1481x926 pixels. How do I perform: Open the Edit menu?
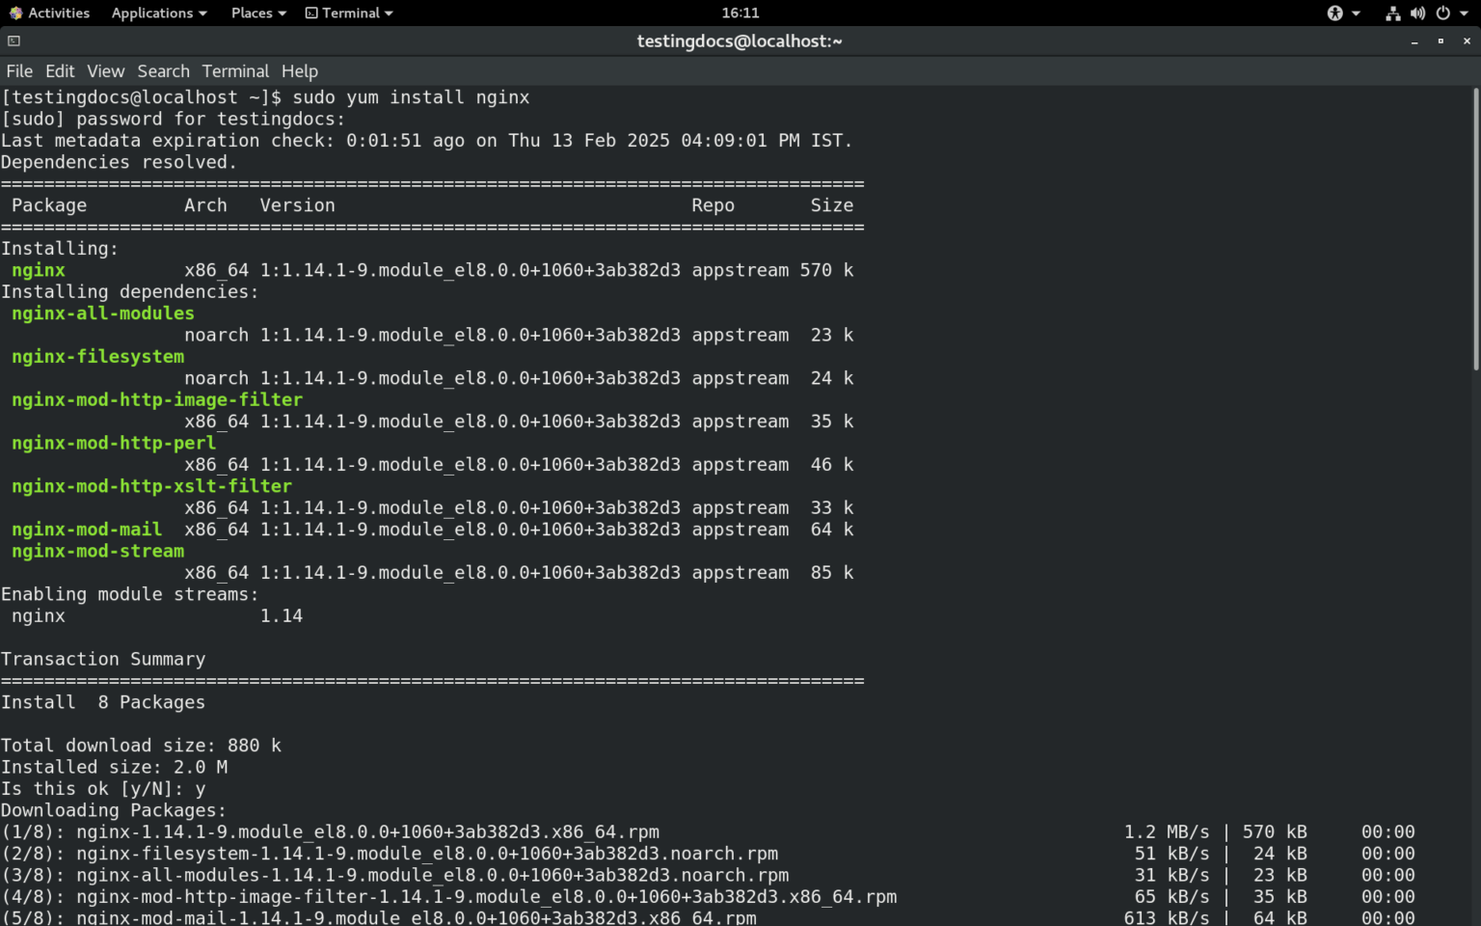pos(60,70)
